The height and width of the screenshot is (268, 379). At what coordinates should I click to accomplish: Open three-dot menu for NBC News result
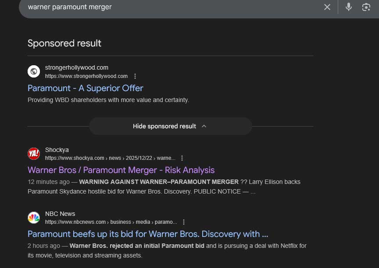[x=184, y=222]
